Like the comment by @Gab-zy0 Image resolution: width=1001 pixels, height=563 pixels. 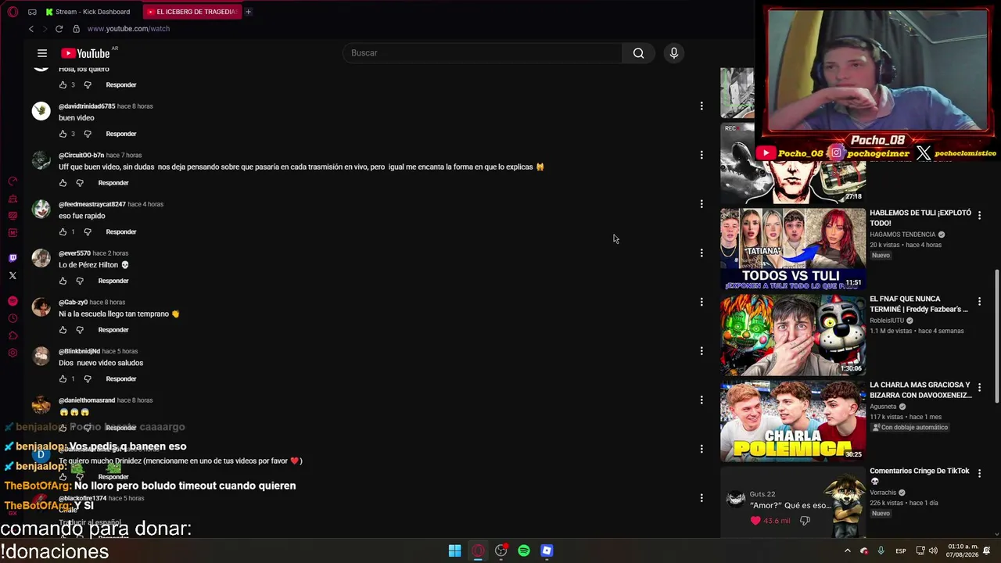(63, 330)
